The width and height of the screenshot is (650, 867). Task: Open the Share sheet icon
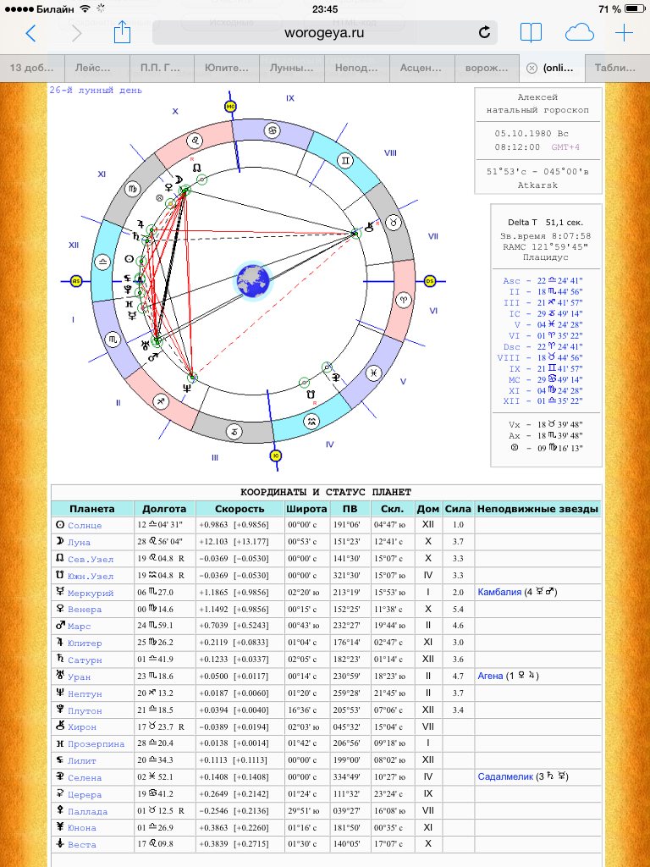[x=122, y=32]
